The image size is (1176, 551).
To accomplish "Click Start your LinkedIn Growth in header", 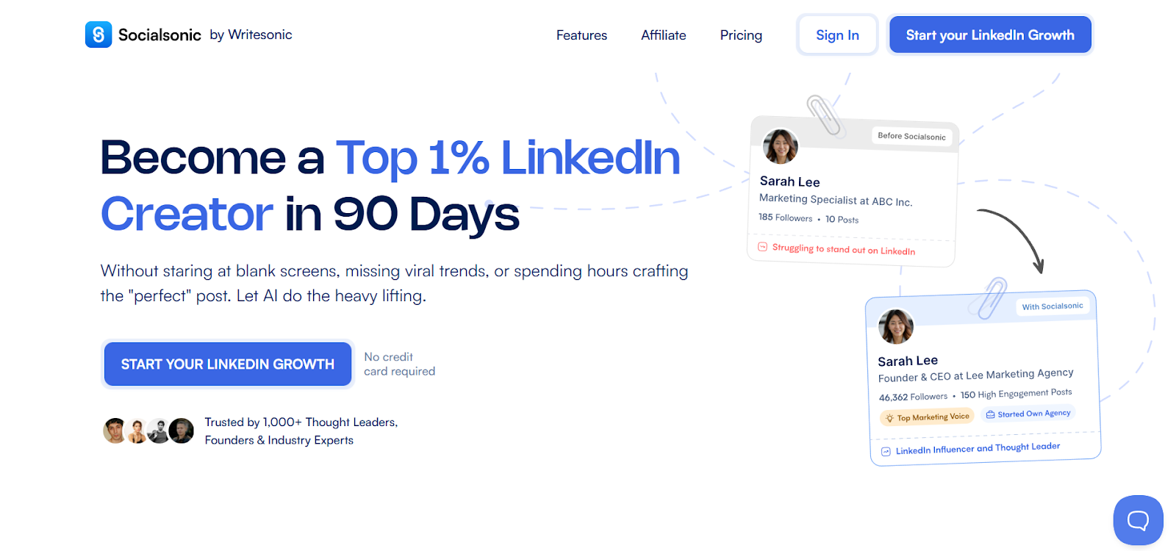I will (x=990, y=35).
